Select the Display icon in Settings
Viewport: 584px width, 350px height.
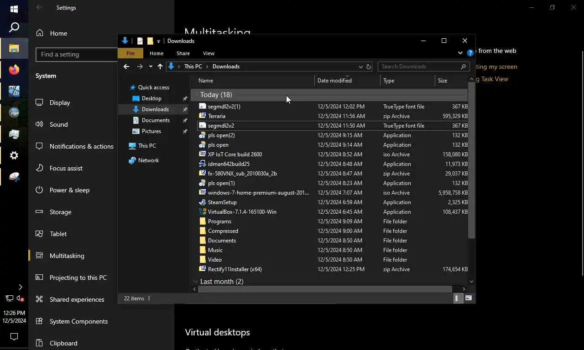coord(40,103)
